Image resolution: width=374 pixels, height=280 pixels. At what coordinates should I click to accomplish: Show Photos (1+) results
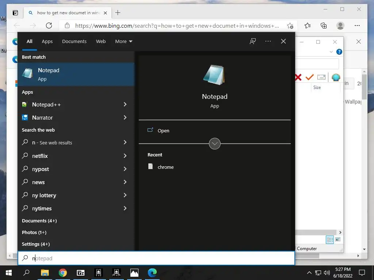point(34,232)
